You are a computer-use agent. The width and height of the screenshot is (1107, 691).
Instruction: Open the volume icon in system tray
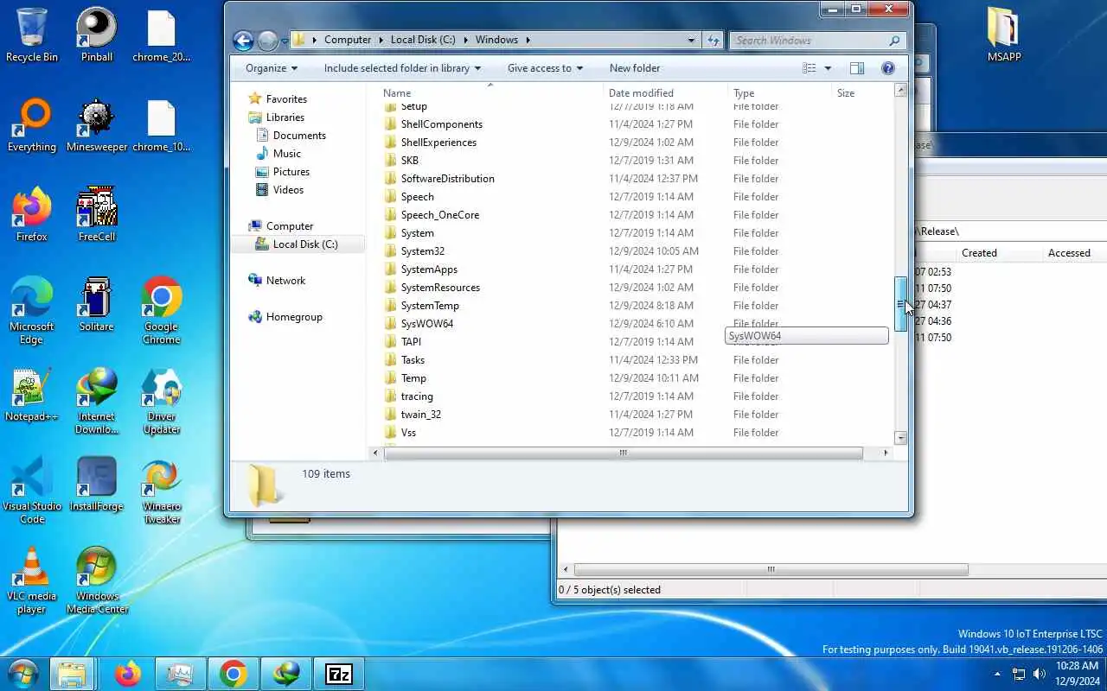[1039, 674]
